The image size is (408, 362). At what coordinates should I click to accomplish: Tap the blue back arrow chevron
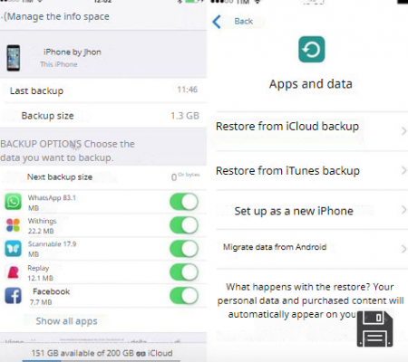point(217,22)
